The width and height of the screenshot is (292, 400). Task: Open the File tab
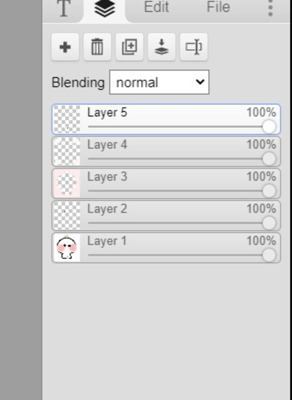218,7
